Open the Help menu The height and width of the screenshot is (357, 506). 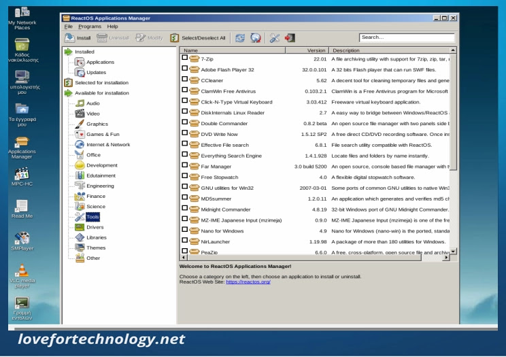point(113,27)
